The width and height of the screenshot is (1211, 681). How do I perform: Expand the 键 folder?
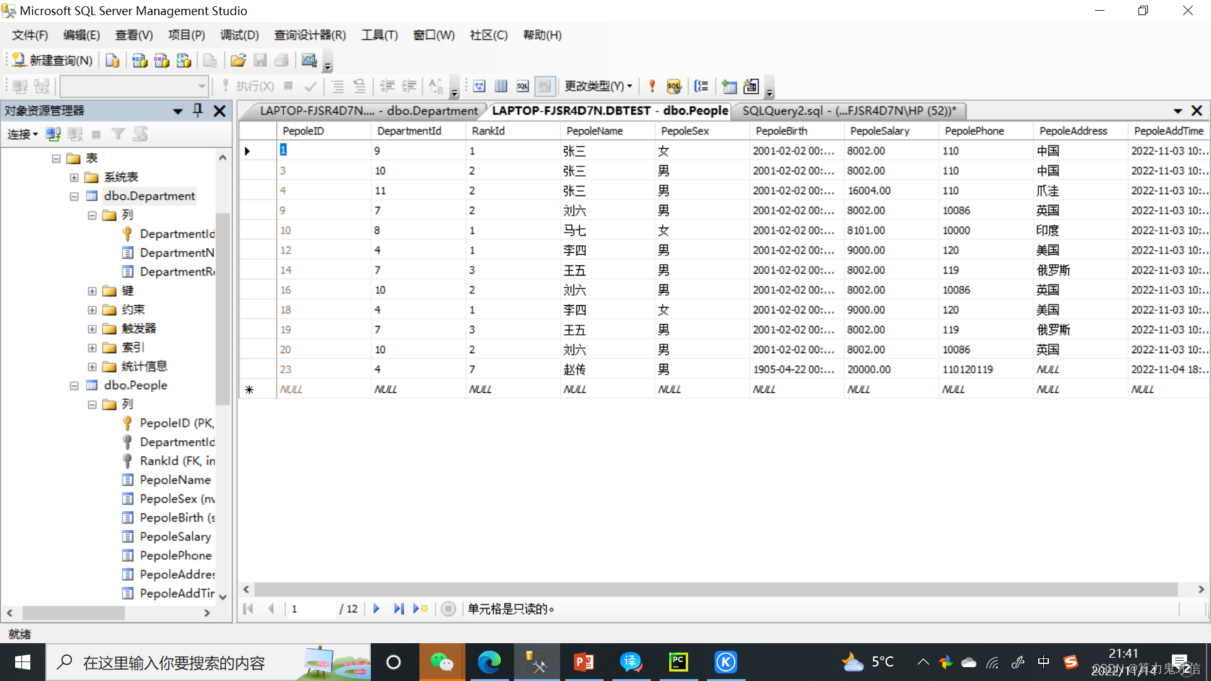(x=92, y=291)
